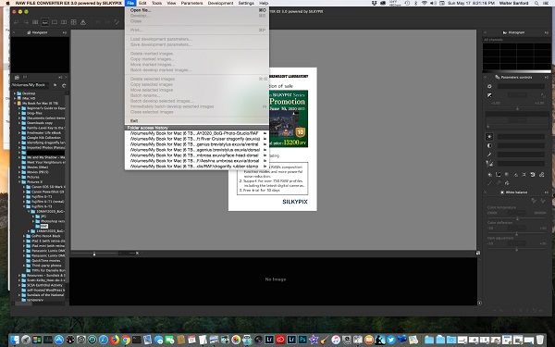Click the gray balance picker in White balance
The width and height of the screenshot is (555, 347).
534,201
